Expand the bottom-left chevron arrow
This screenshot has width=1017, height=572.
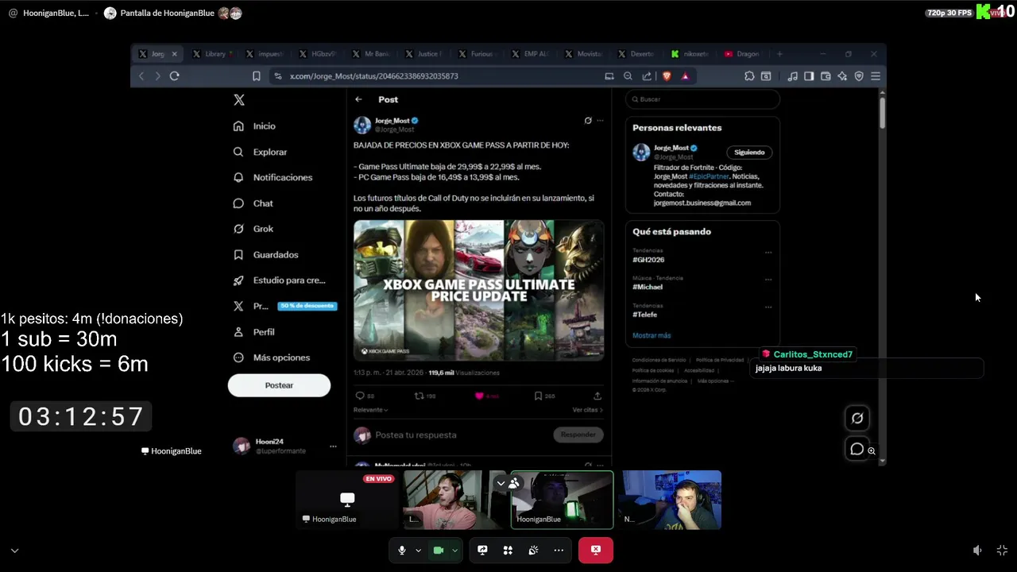pos(14,550)
